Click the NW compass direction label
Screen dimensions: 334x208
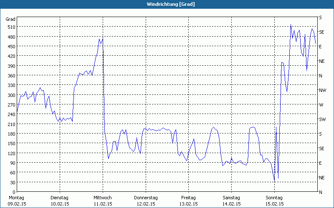(x=322, y=90)
